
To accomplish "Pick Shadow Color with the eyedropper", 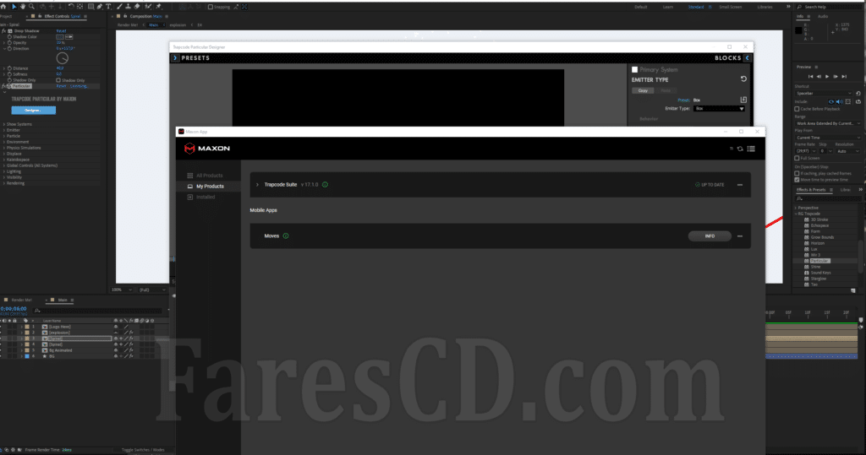I will pos(69,37).
